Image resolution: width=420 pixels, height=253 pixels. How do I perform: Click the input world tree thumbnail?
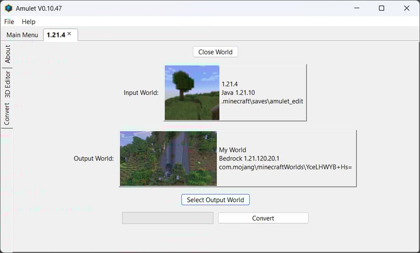[x=192, y=93]
